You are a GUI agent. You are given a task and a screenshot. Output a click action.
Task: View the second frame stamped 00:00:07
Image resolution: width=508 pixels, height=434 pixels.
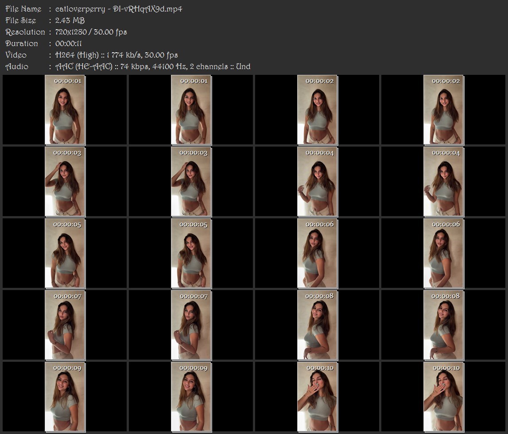click(191, 325)
